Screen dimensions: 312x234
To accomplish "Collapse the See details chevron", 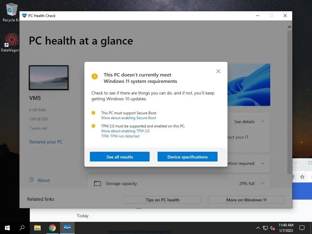I will (263, 122).
